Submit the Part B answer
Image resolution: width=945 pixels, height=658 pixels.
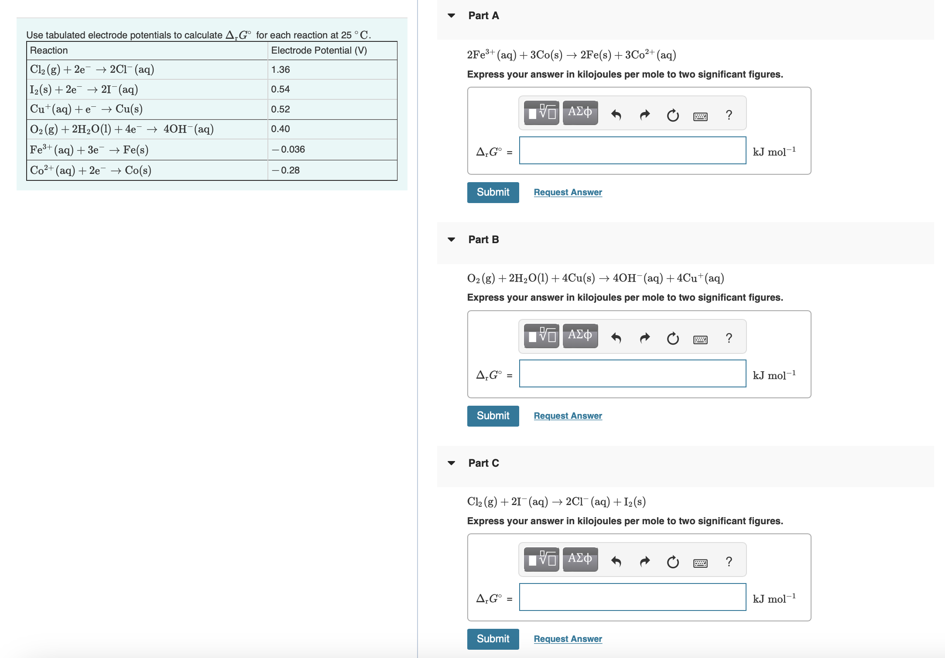point(493,416)
